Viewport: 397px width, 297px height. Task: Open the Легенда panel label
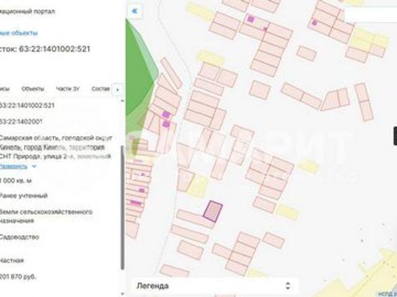click(x=153, y=286)
